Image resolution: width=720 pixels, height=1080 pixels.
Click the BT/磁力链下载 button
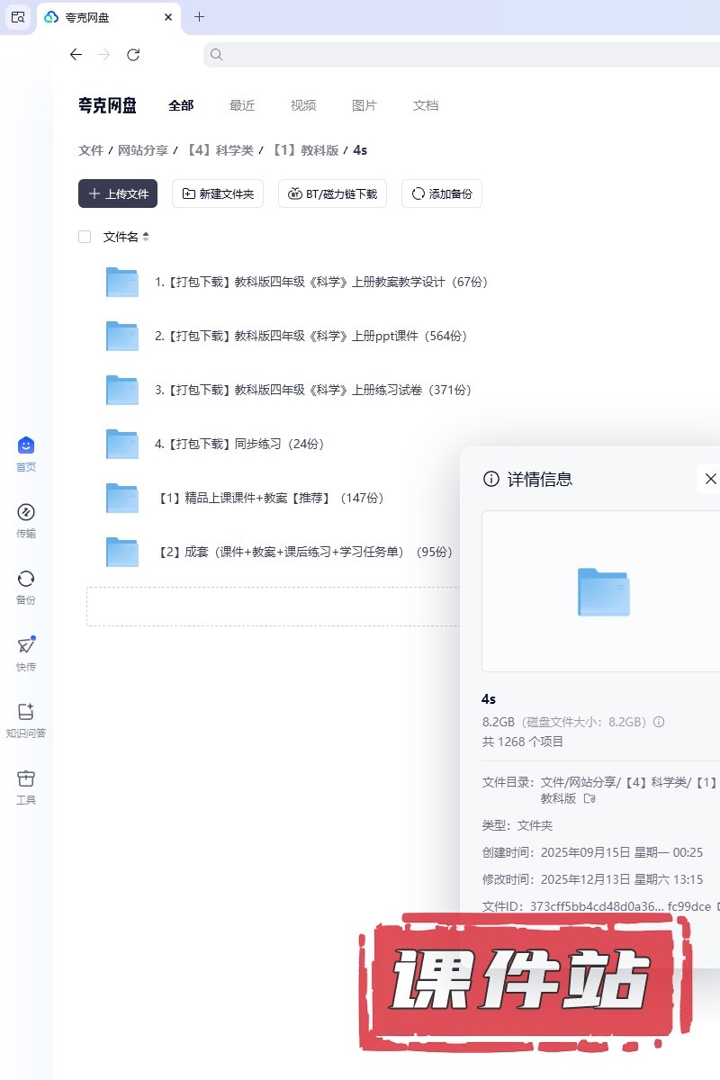(333, 193)
